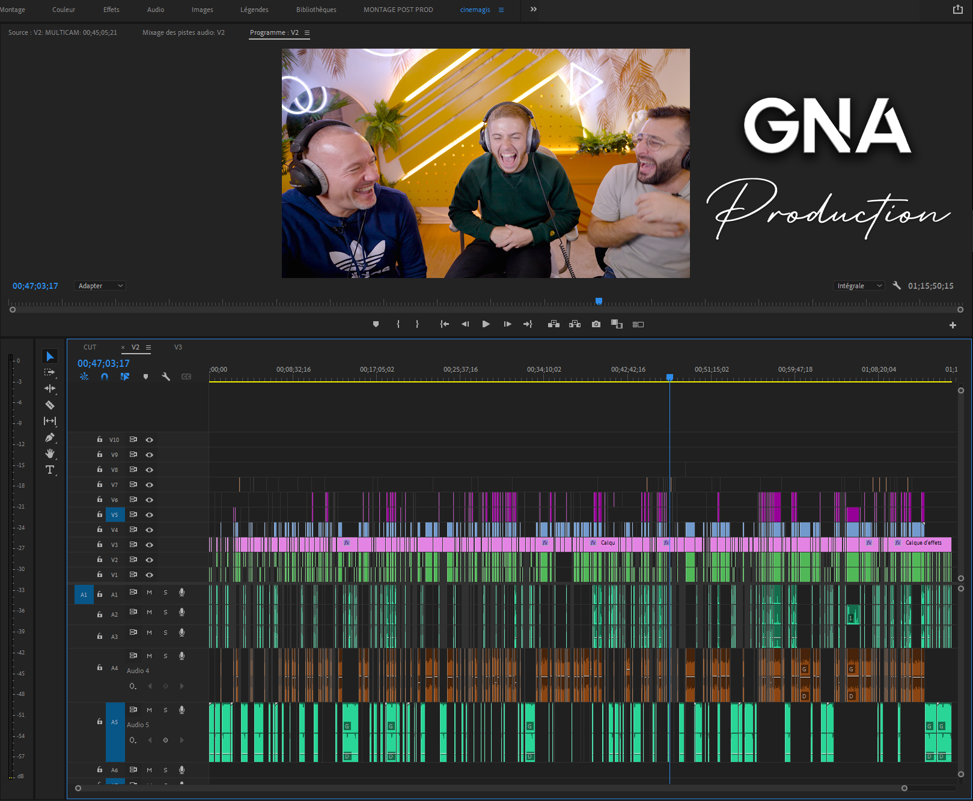
Task: Show more workspaces overflow chevron
Action: tap(534, 9)
